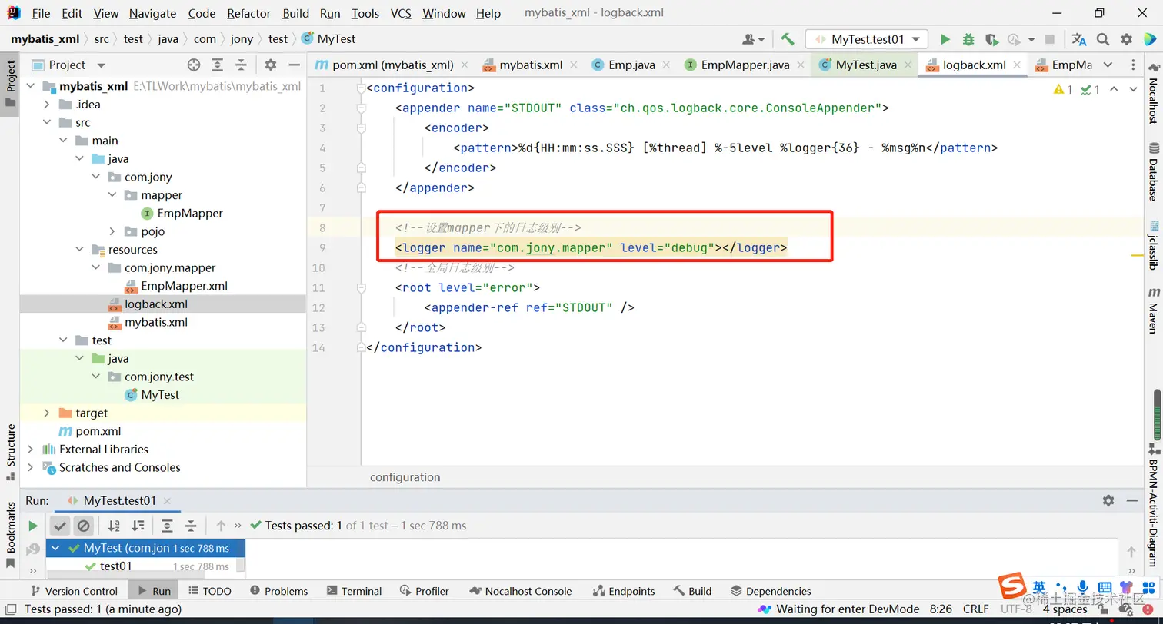This screenshot has width=1163, height=624.
Task: Expand the target folder node
Action: click(x=47, y=413)
